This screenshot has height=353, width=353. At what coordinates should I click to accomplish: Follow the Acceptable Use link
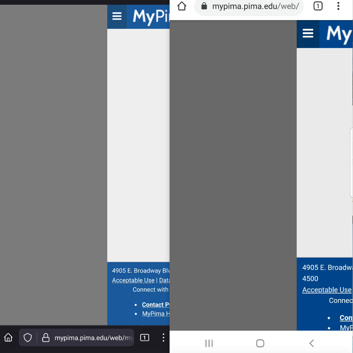pos(327,290)
